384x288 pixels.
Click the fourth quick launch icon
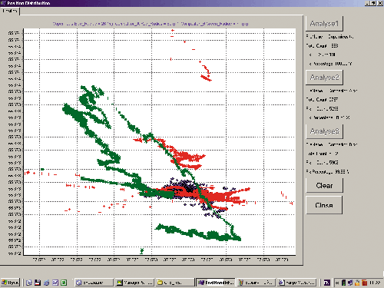55,283
